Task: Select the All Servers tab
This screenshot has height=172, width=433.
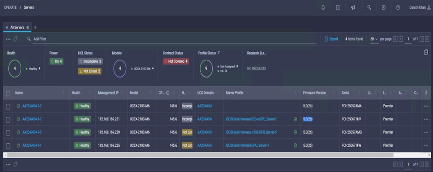Action: pyautogui.click(x=17, y=27)
